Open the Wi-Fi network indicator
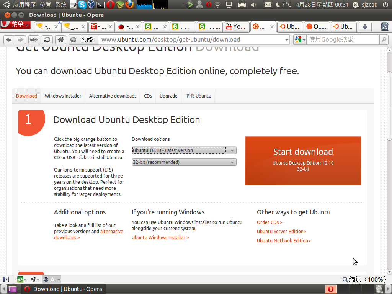Screen dimensions: 392x294 (x=218, y=5)
